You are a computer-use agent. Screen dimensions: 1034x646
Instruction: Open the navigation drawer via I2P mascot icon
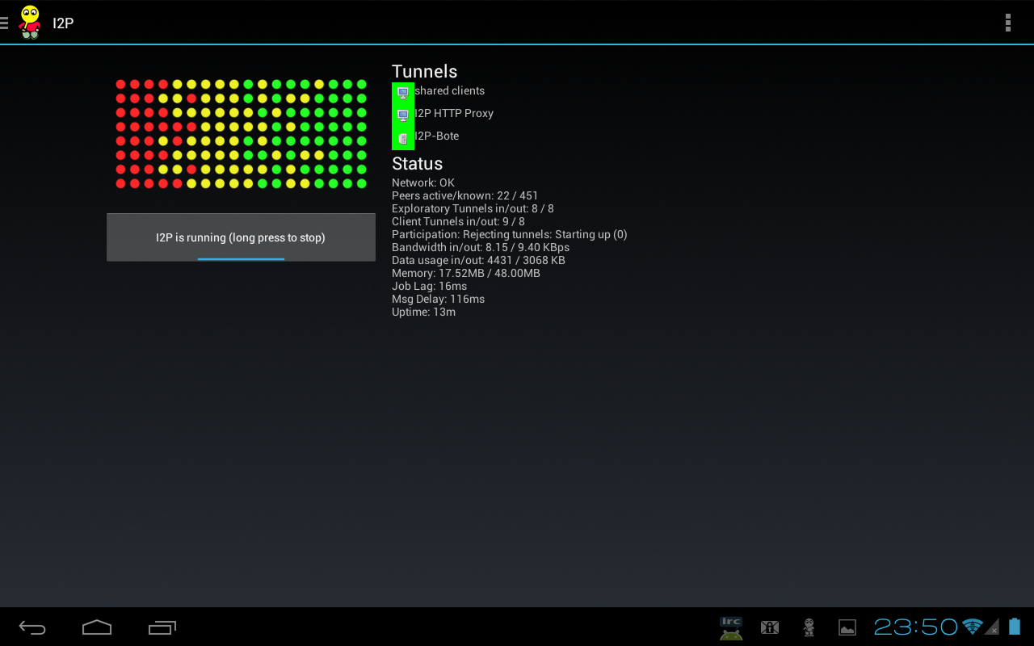click(29, 22)
